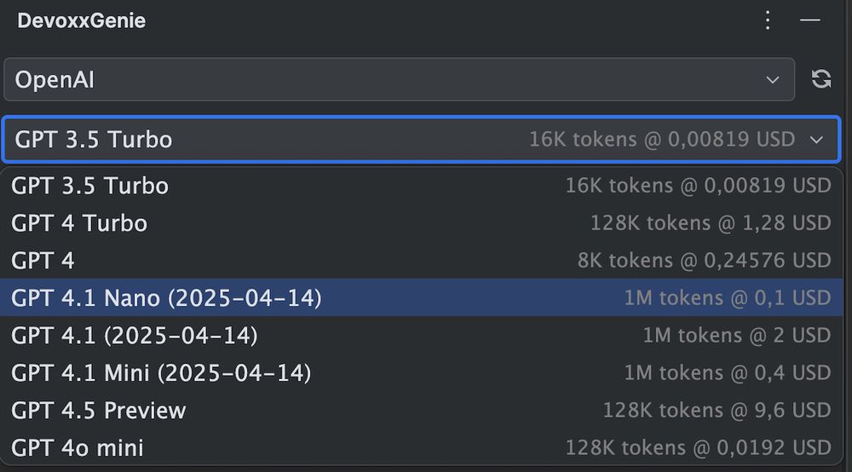Screen dimensions: 852x472
Task: Select GPT 3.5 Turbo from the list
Action: (x=421, y=186)
